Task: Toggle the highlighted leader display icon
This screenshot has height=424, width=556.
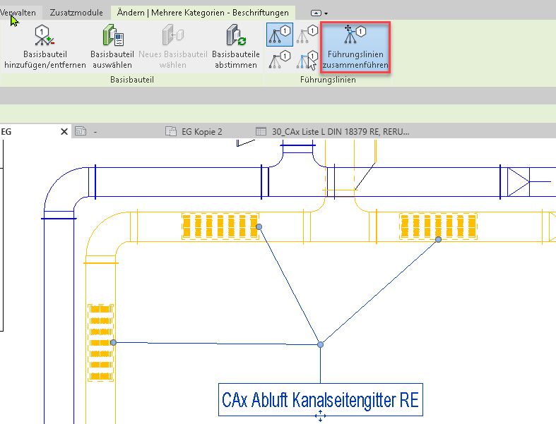Action: tap(279, 34)
